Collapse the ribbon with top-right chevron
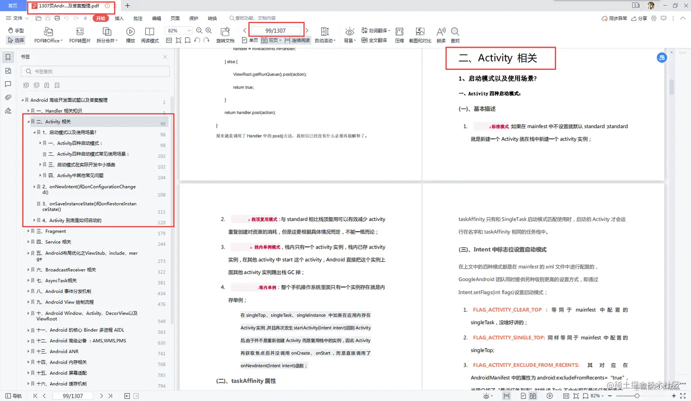 tap(683, 18)
